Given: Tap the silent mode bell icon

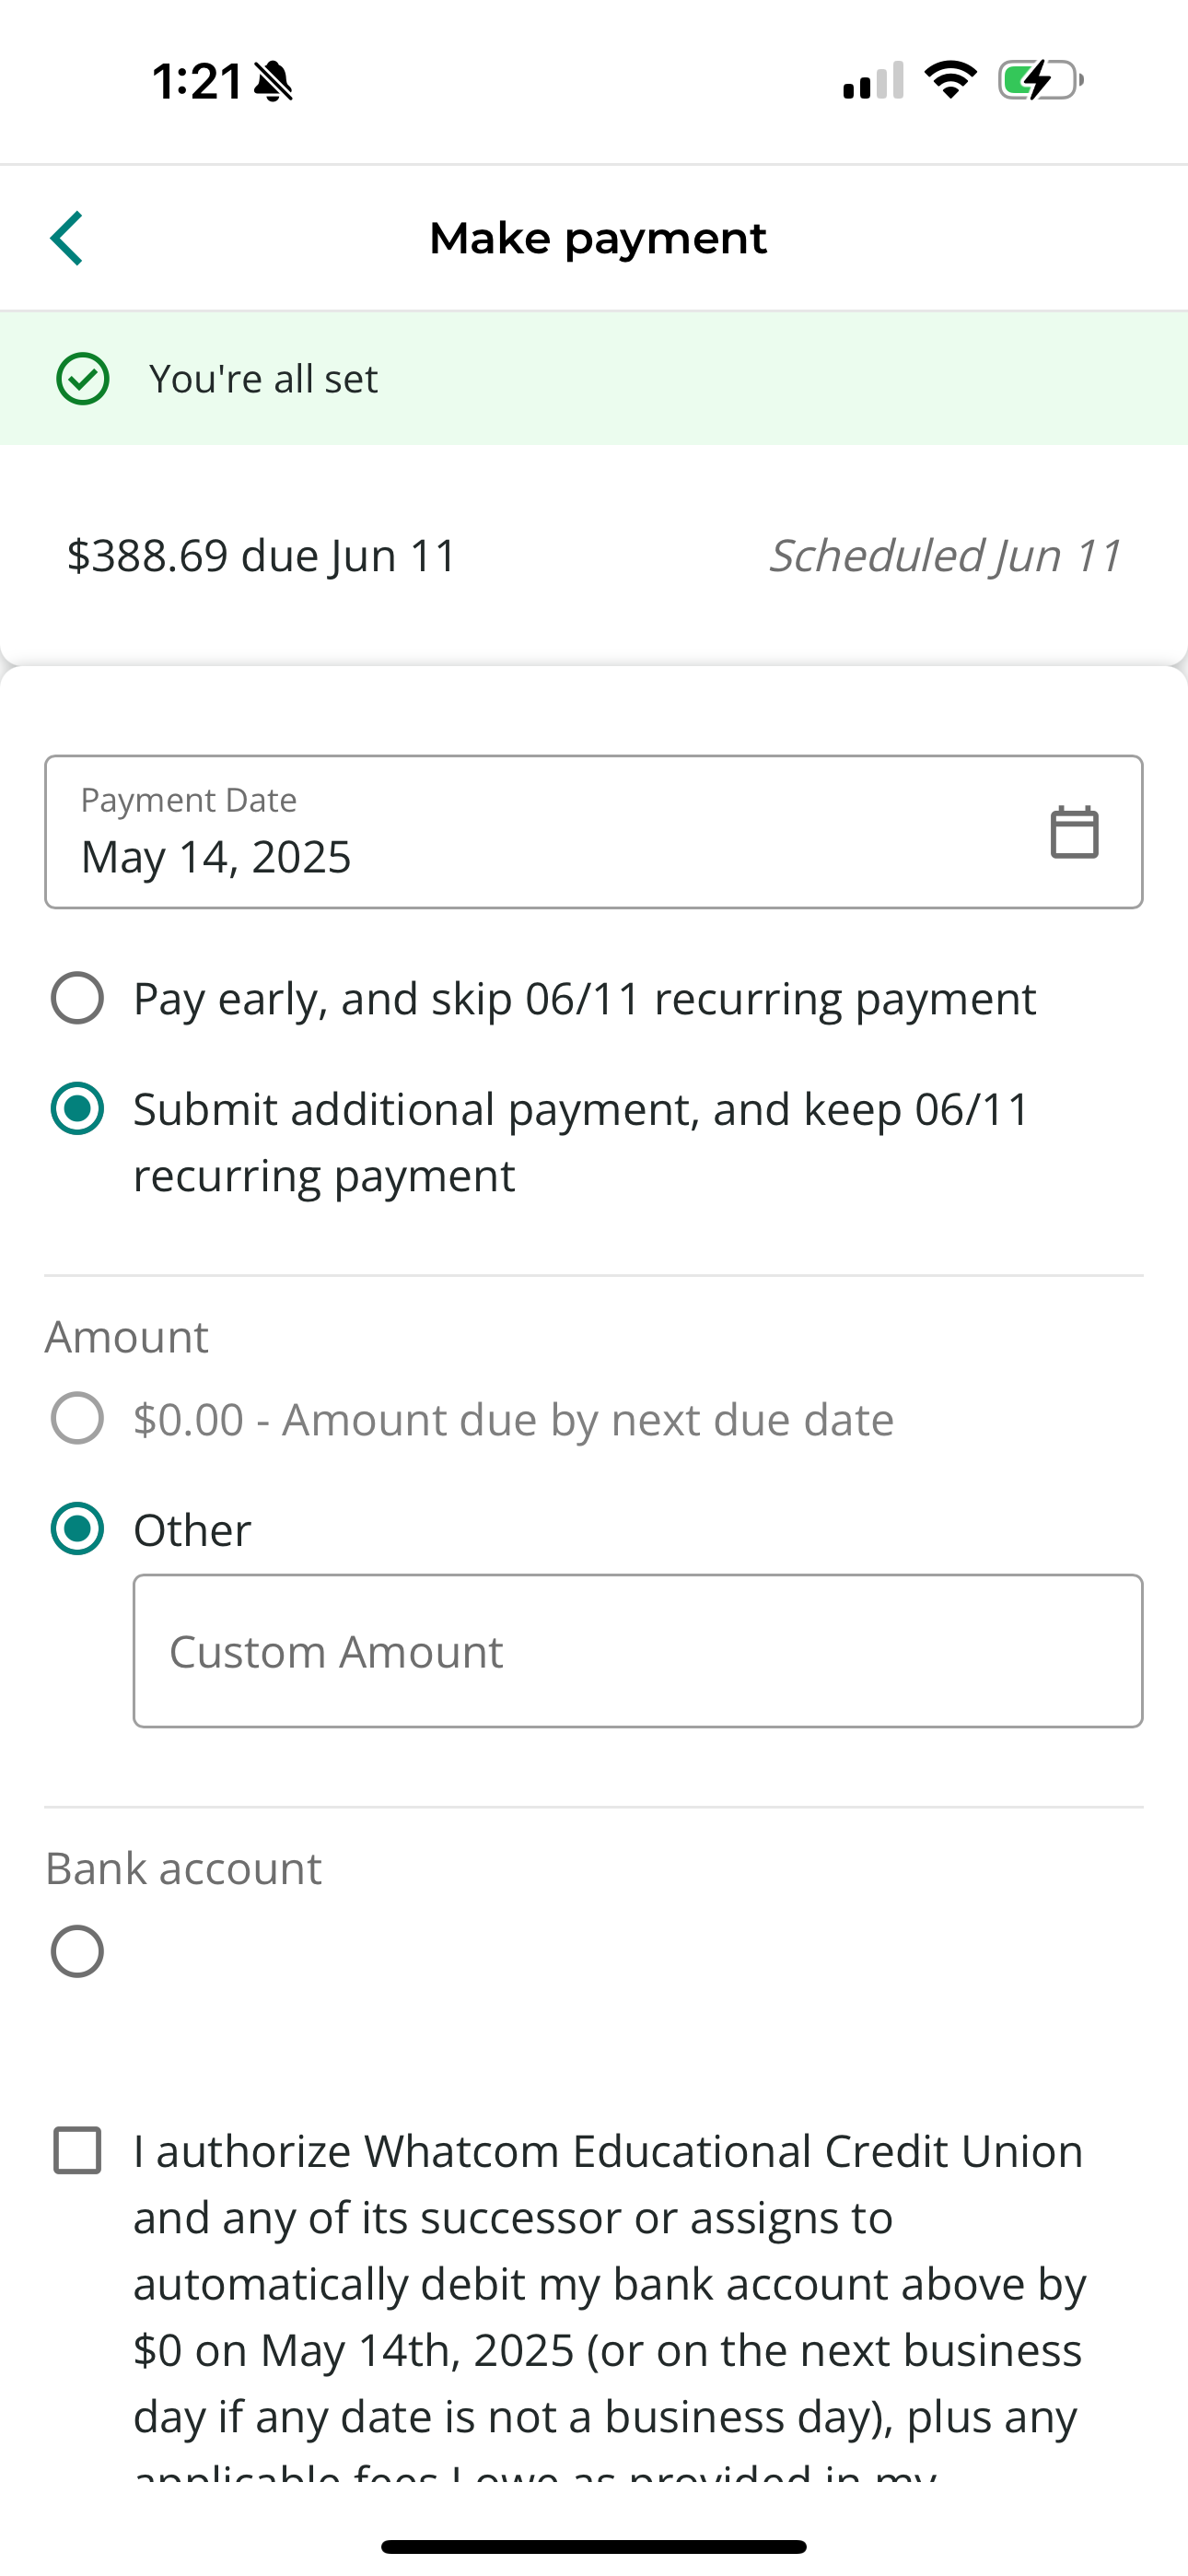Looking at the screenshot, I should pos(273,81).
